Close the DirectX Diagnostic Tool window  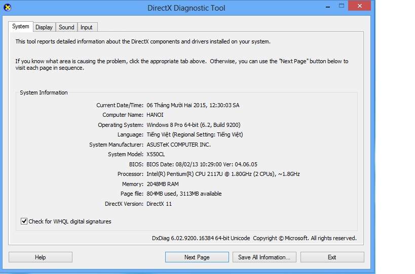tap(359, 6)
